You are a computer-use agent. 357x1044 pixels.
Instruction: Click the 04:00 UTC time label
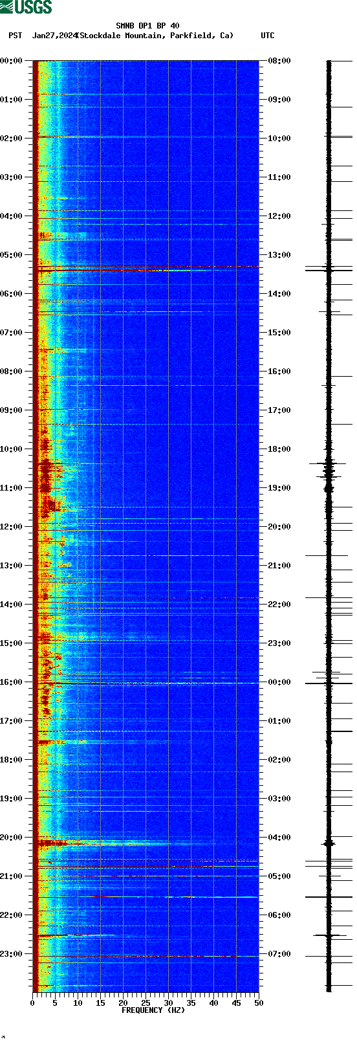(279, 838)
